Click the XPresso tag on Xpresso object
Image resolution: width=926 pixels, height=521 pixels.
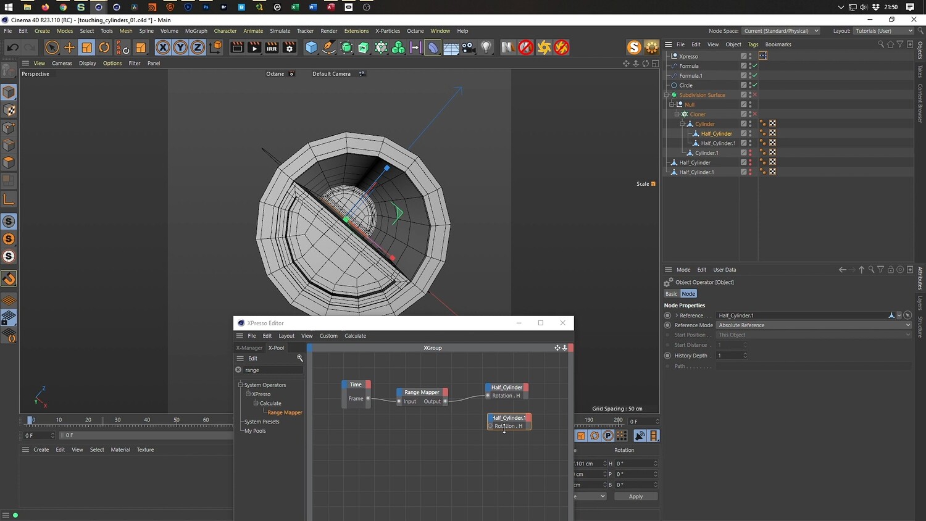pos(763,56)
